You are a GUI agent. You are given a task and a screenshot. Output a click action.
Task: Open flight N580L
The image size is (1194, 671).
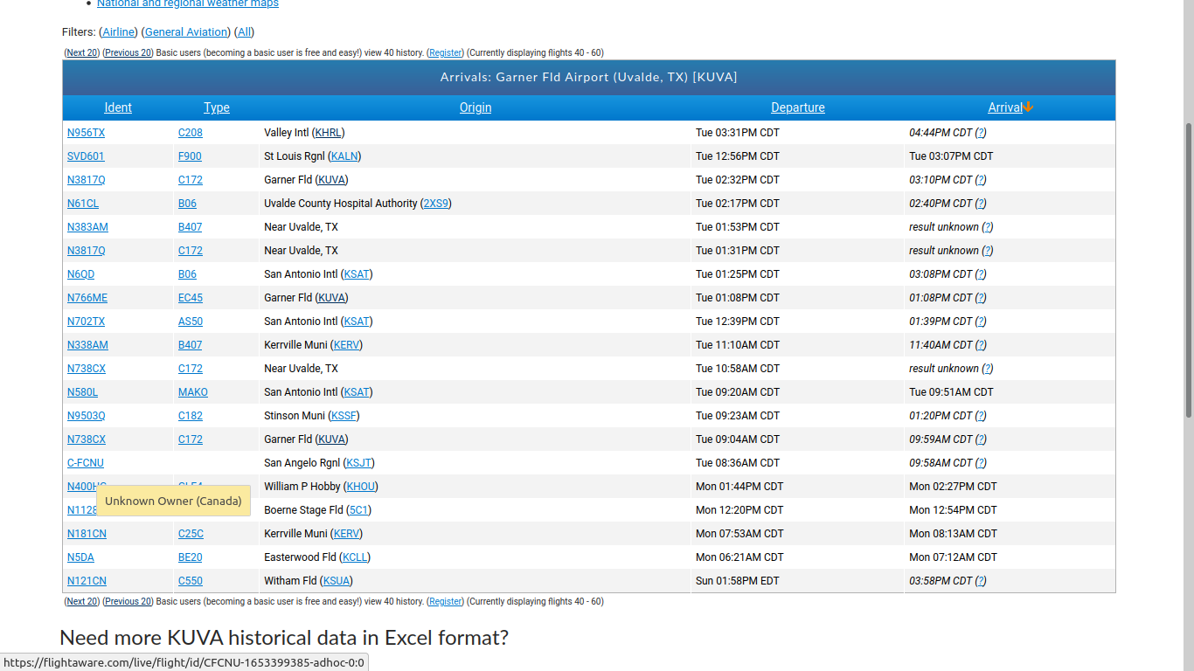pyautogui.click(x=82, y=392)
